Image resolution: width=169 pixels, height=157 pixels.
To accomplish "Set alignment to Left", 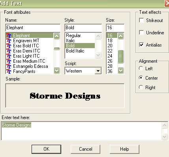I will tap(141, 68).
